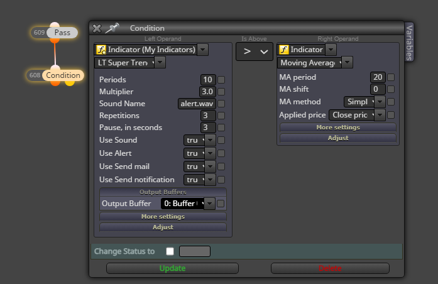Open the LT Super Trend indicator dropdown
This screenshot has height=284, width=438.
coord(160,63)
